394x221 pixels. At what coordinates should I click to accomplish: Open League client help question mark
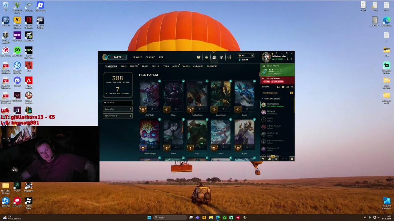(276, 53)
